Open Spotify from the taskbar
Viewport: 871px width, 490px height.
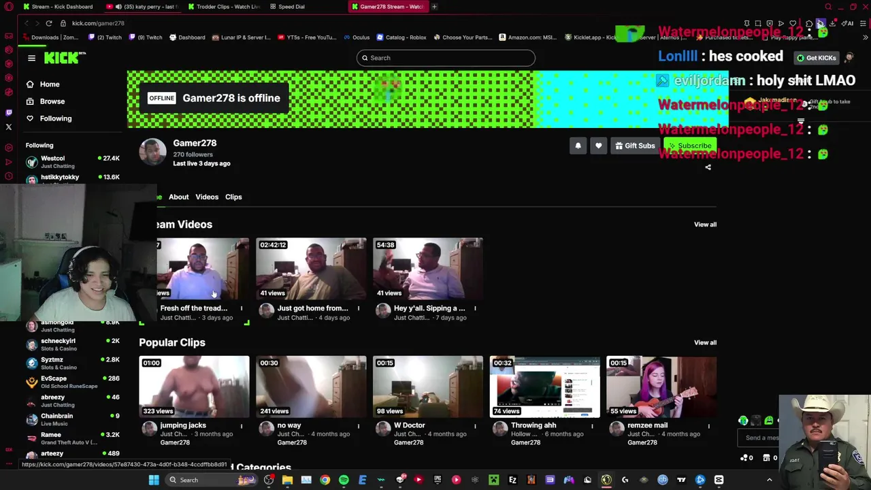pyautogui.click(x=344, y=480)
